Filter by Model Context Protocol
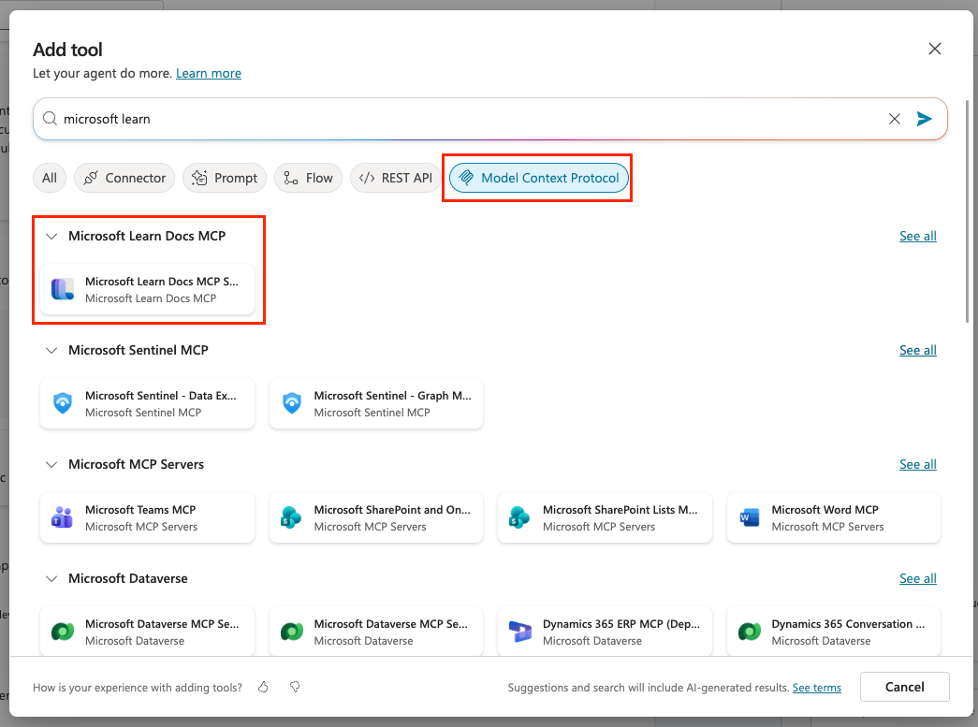Screen dimensions: 978x727 pyautogui.click(x=538, y=178)
